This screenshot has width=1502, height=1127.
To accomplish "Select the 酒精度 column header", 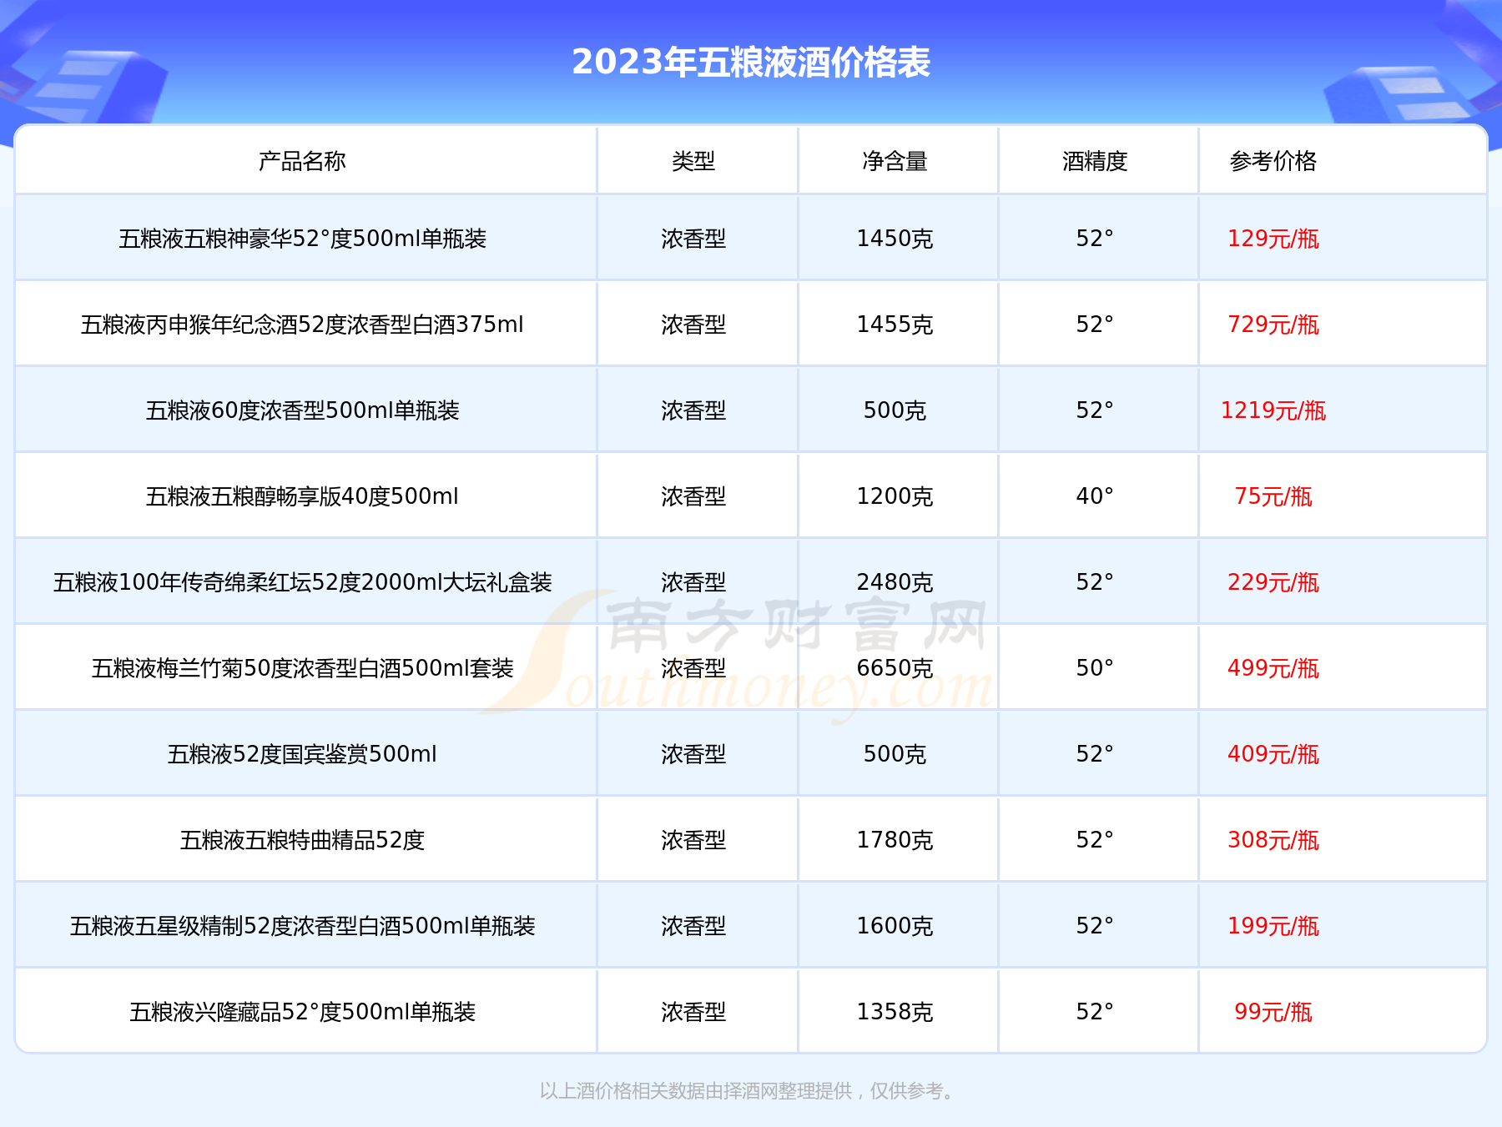I will pos(1095,161).
